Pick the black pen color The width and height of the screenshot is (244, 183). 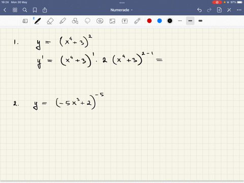point(170,21)
